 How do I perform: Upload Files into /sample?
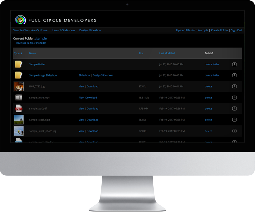point(192,30)
